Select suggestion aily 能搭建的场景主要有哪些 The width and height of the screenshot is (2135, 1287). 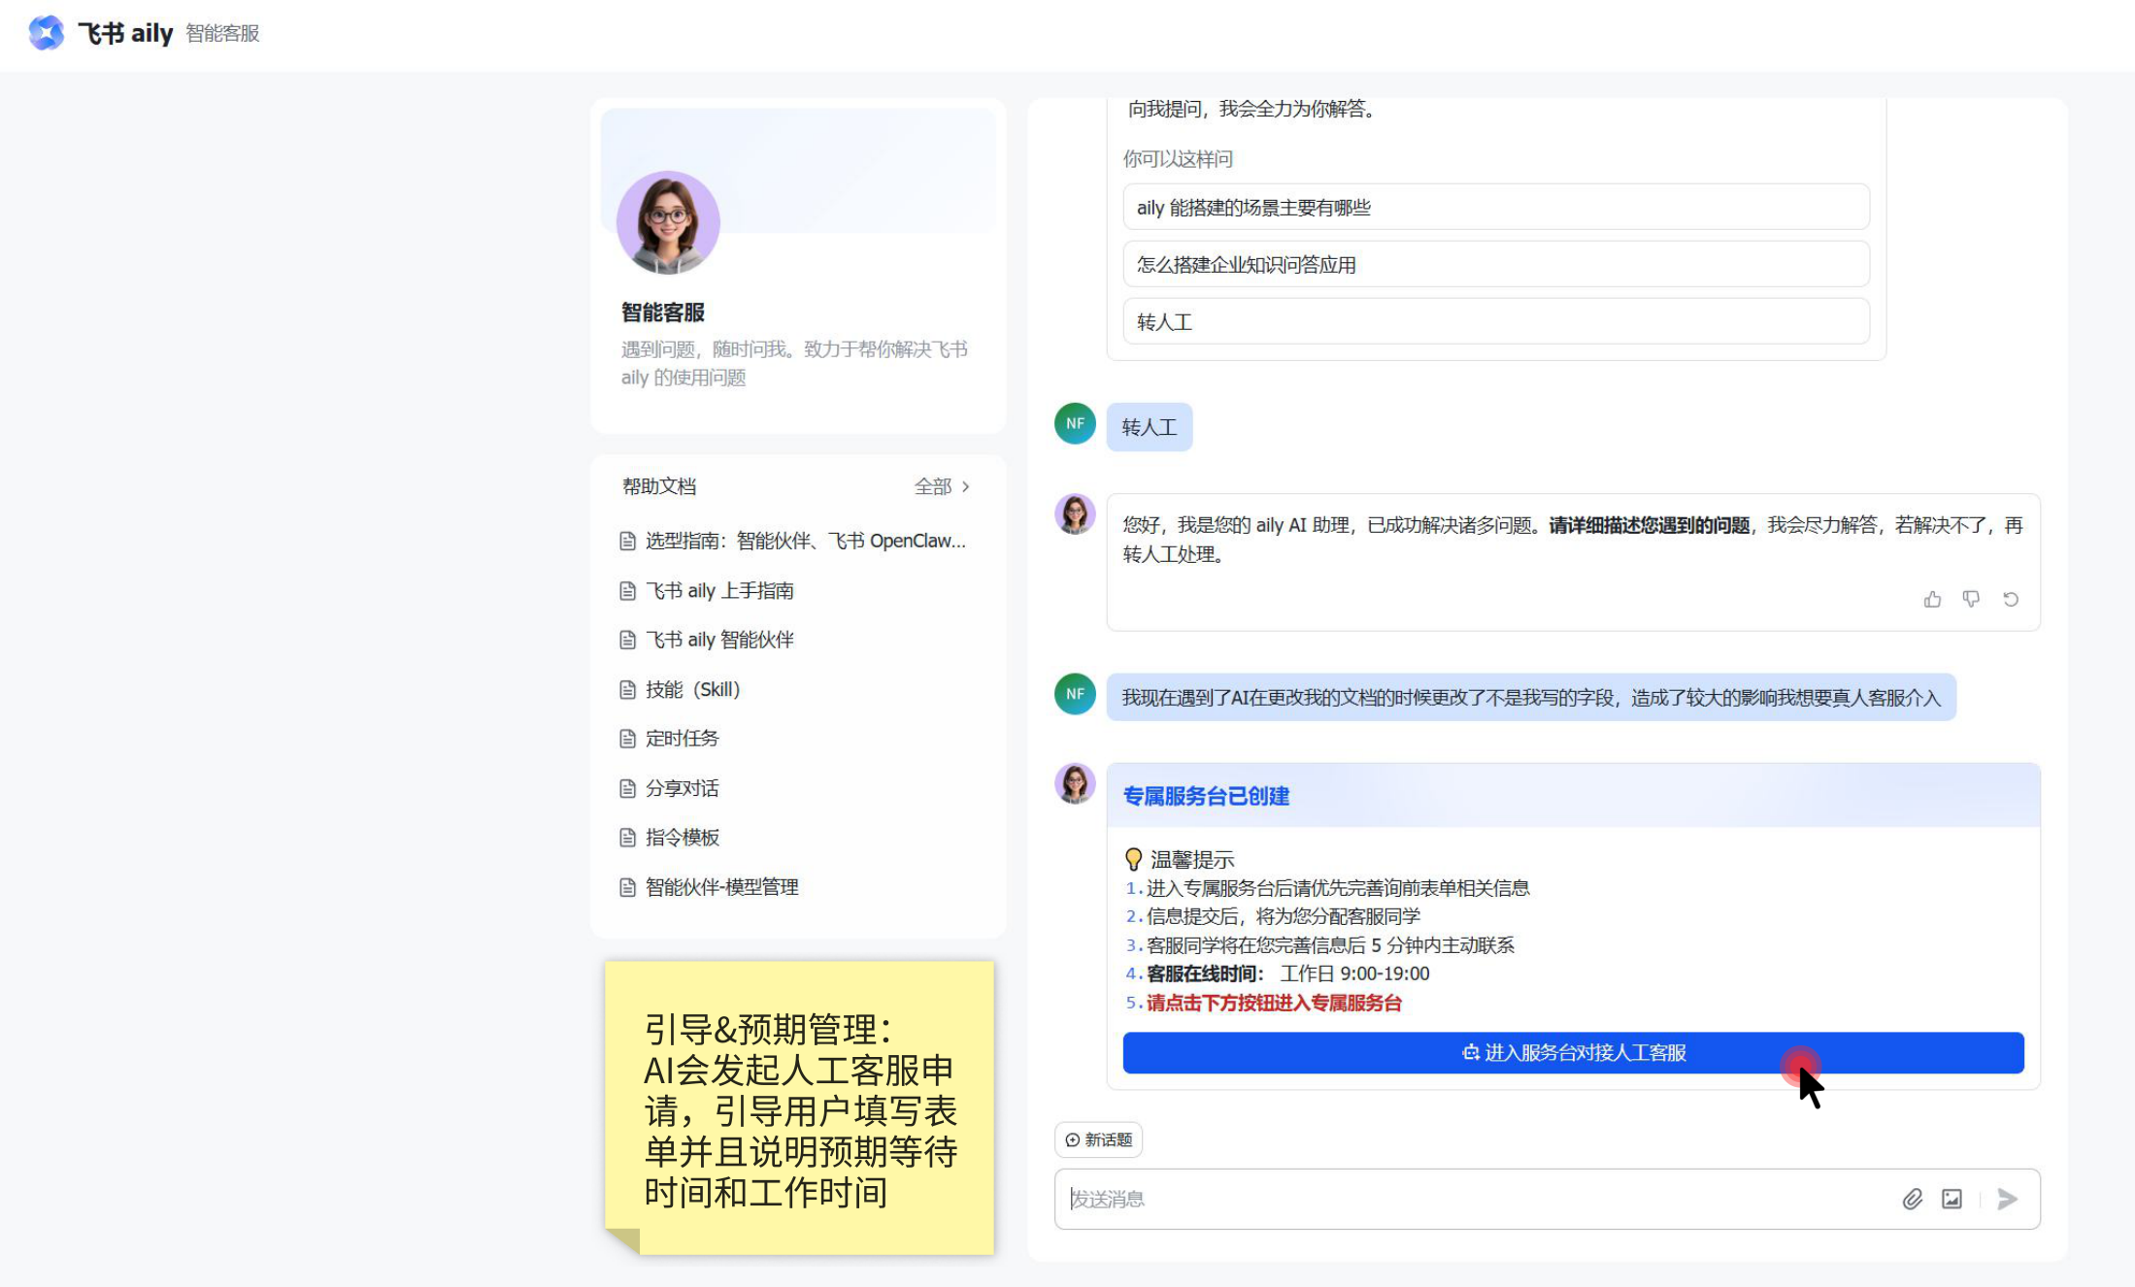coord(1496,207)
